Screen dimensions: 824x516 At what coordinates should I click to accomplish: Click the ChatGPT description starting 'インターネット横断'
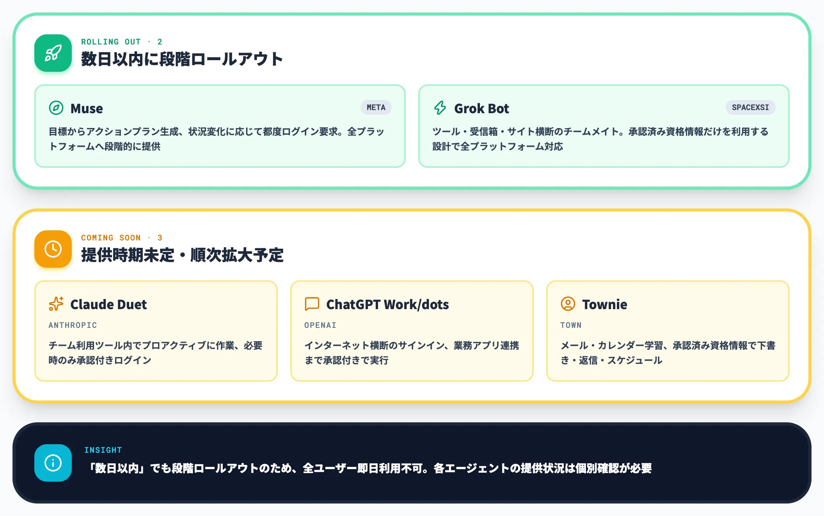[412, 353]
